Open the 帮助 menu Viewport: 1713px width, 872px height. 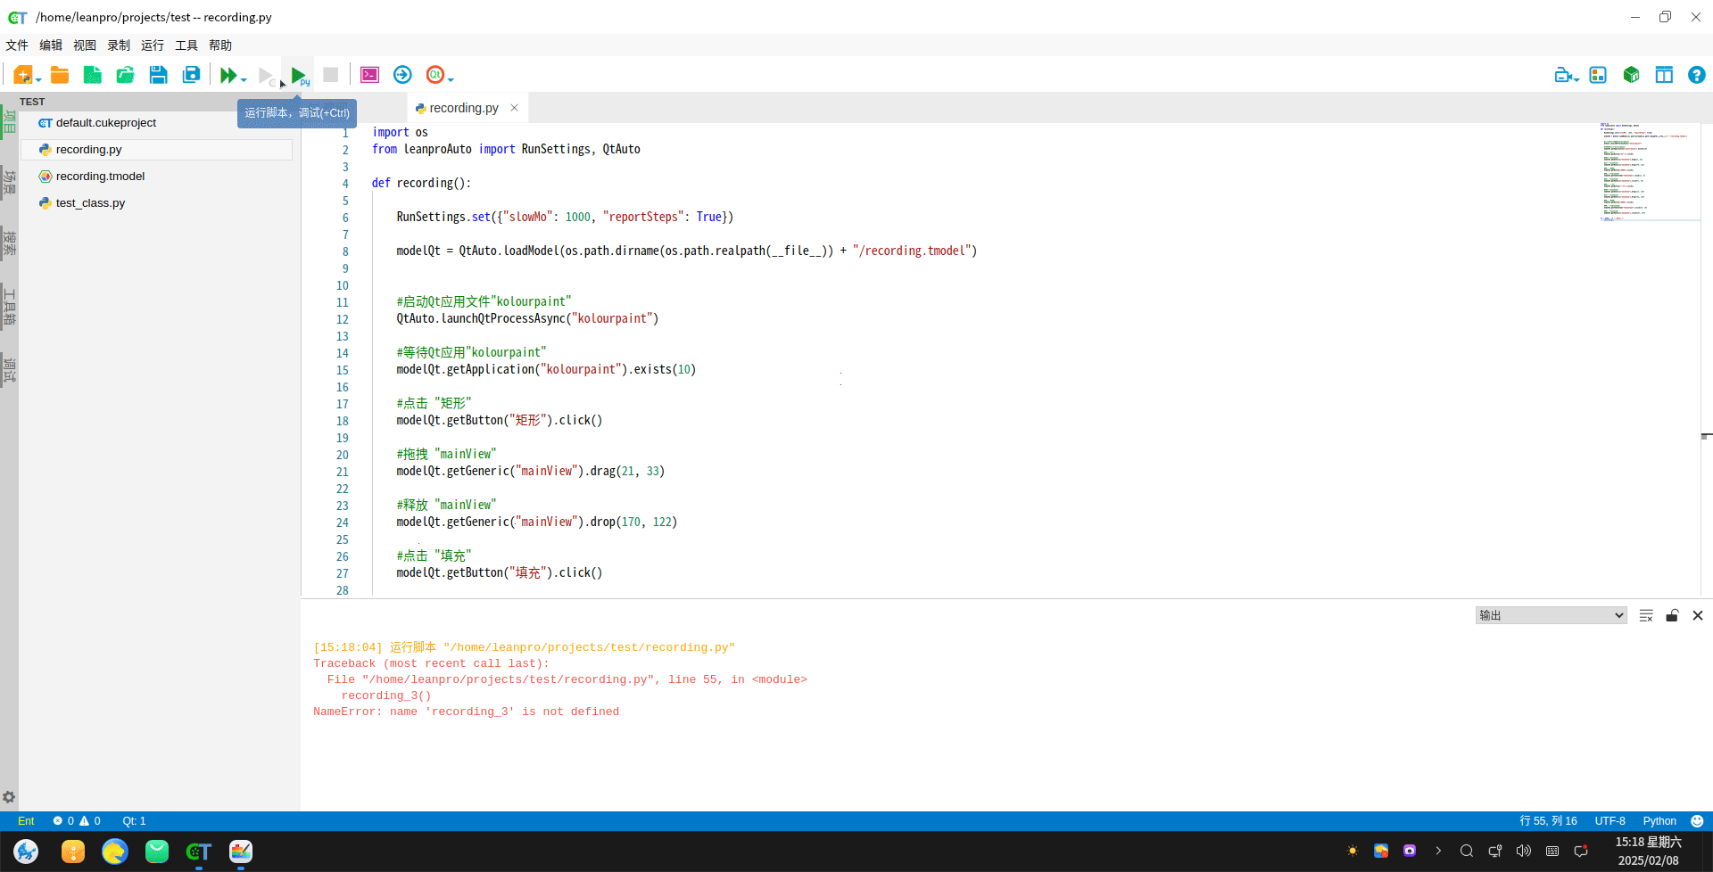click(x=220, y=45)
